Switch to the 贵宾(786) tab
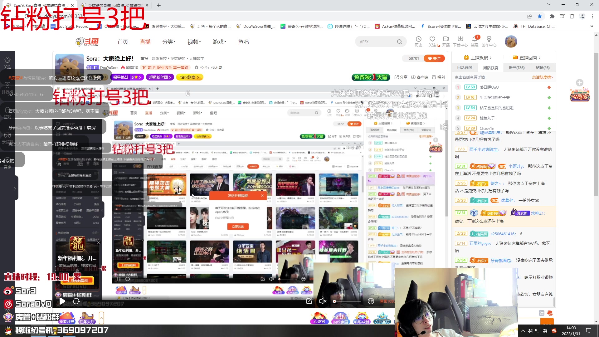This screenshot has width=599, height=337. point(517,67)
